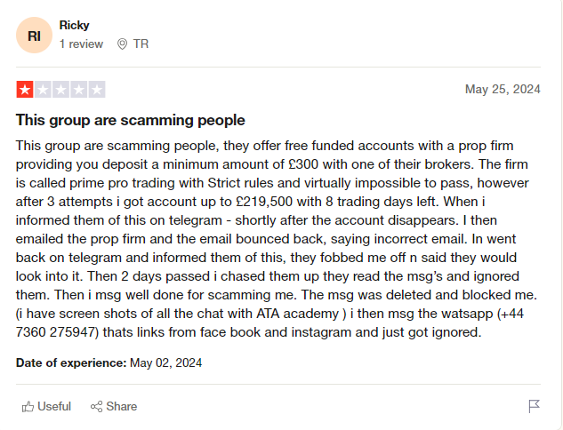Click the fifth grey rating star
The height and width of the screenshot is (430, 563).
pyautogui.click(x=97, y=89)
